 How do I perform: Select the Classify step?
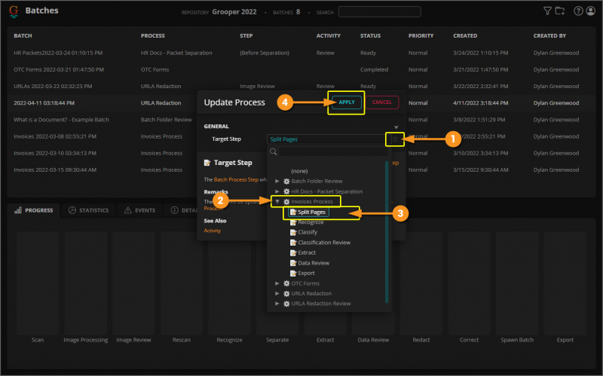coord(308,232)
